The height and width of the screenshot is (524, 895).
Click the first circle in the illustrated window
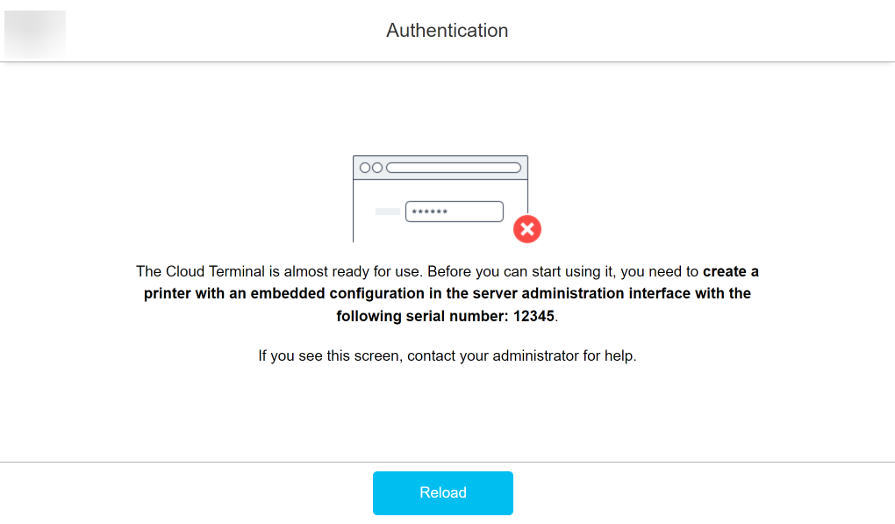(365, 168)
